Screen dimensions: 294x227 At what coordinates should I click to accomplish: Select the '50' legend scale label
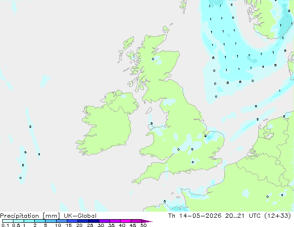pyautogui.click(x=144, y=225)
